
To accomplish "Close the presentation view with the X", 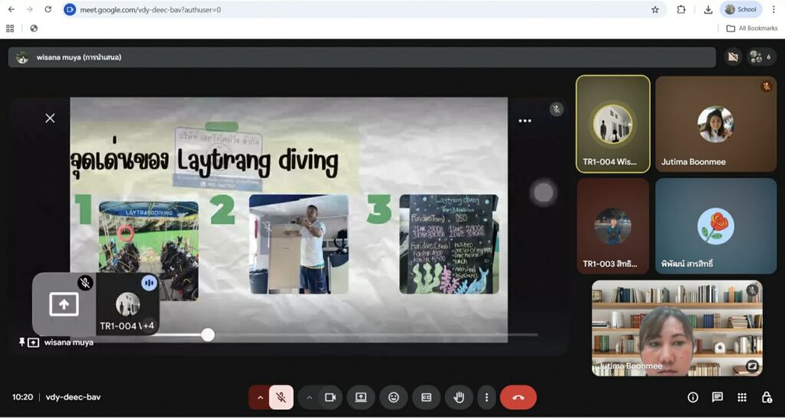I will click(50, 118).
